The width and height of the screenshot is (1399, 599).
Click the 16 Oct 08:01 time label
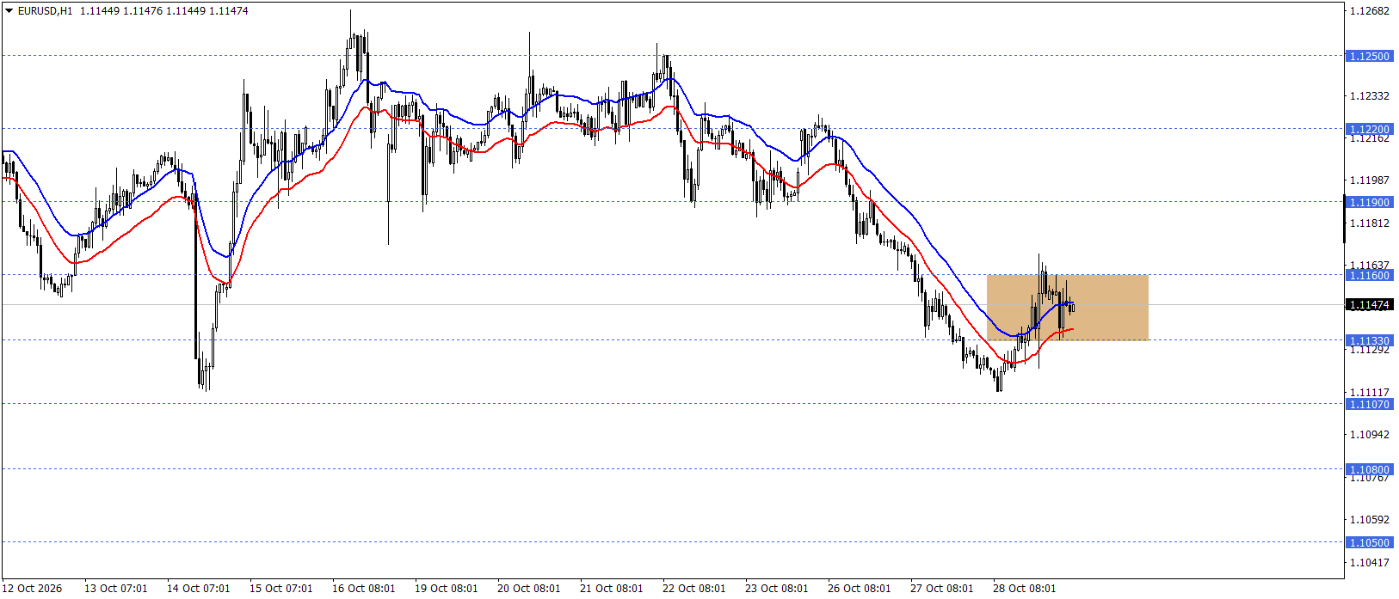pos(364,589)
